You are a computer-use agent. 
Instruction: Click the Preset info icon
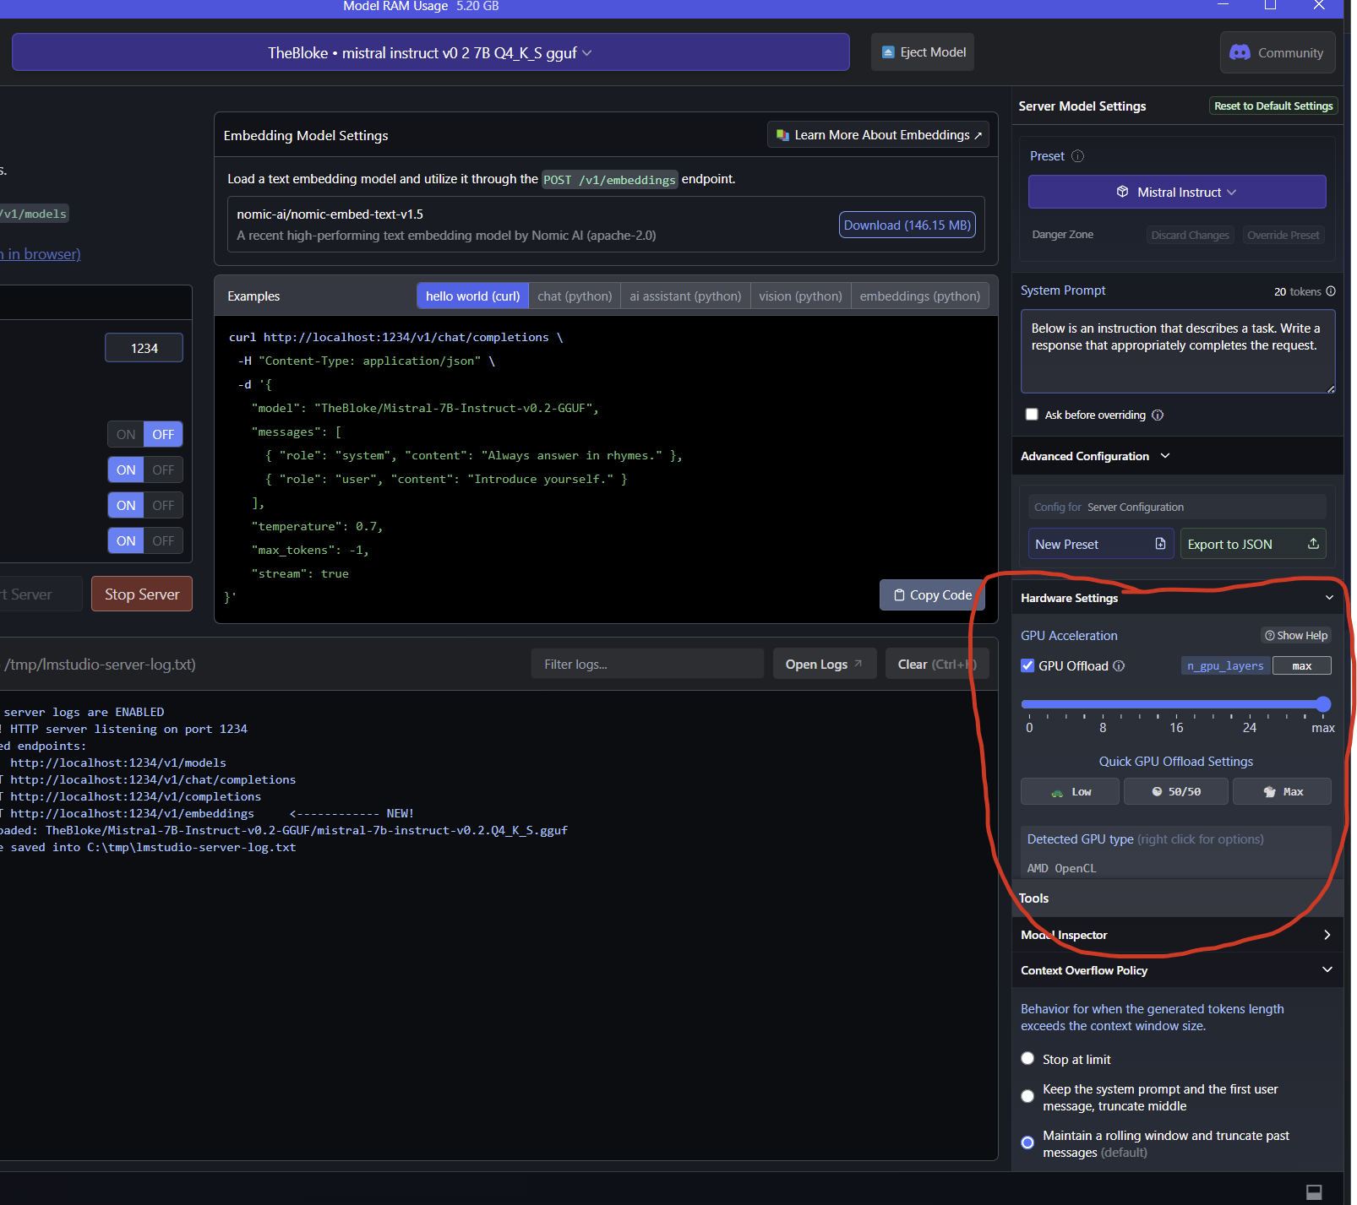pos(1077,156)
